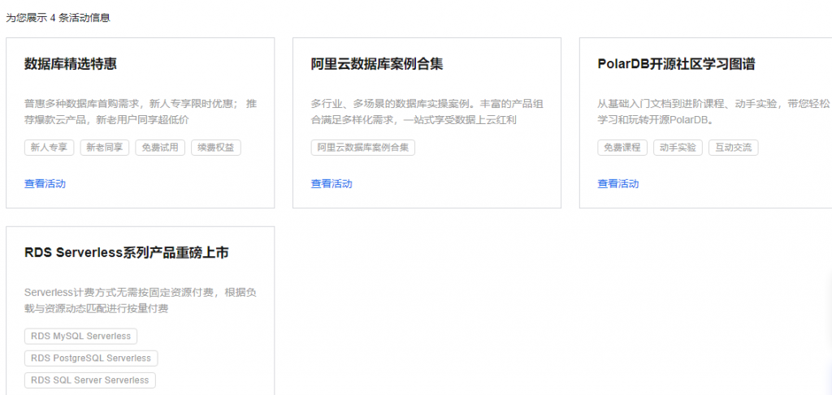Screen dimensions: 832x395
Task: Open 查看活动 link in 阿里云数据库案例合集 card
Action: 331,184
